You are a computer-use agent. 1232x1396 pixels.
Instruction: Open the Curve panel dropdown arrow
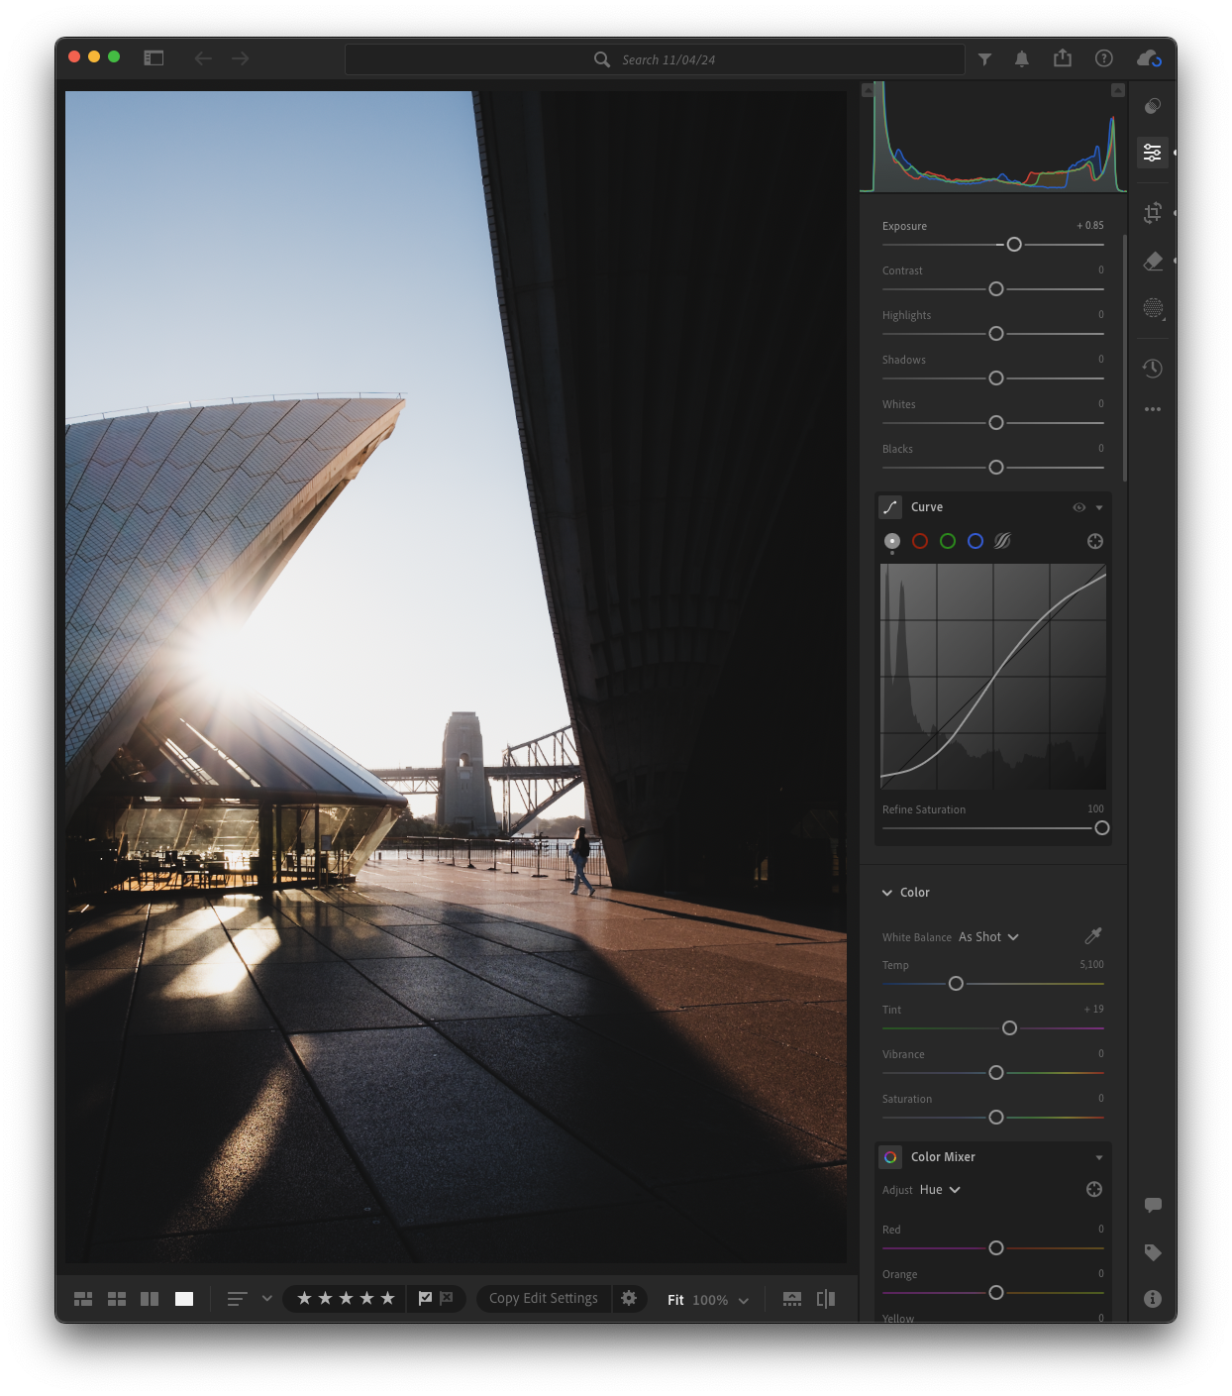(x=1099, y=507)
